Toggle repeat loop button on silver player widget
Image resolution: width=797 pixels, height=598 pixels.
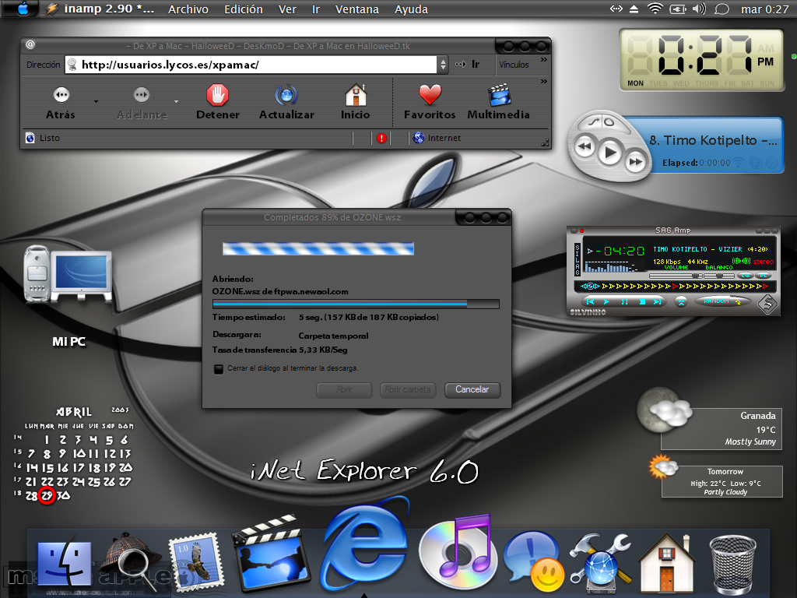point(609,122)
